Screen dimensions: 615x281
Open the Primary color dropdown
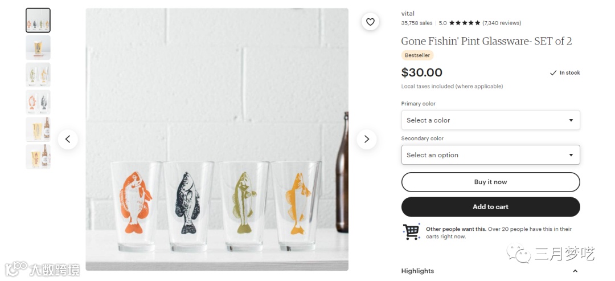[490, 120]
